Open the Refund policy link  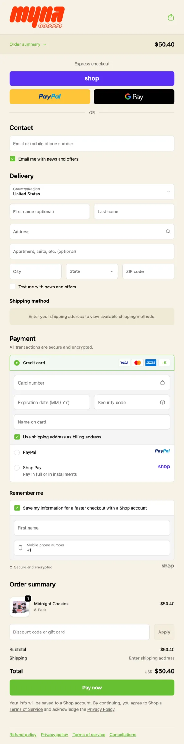[x=23, y=735]
